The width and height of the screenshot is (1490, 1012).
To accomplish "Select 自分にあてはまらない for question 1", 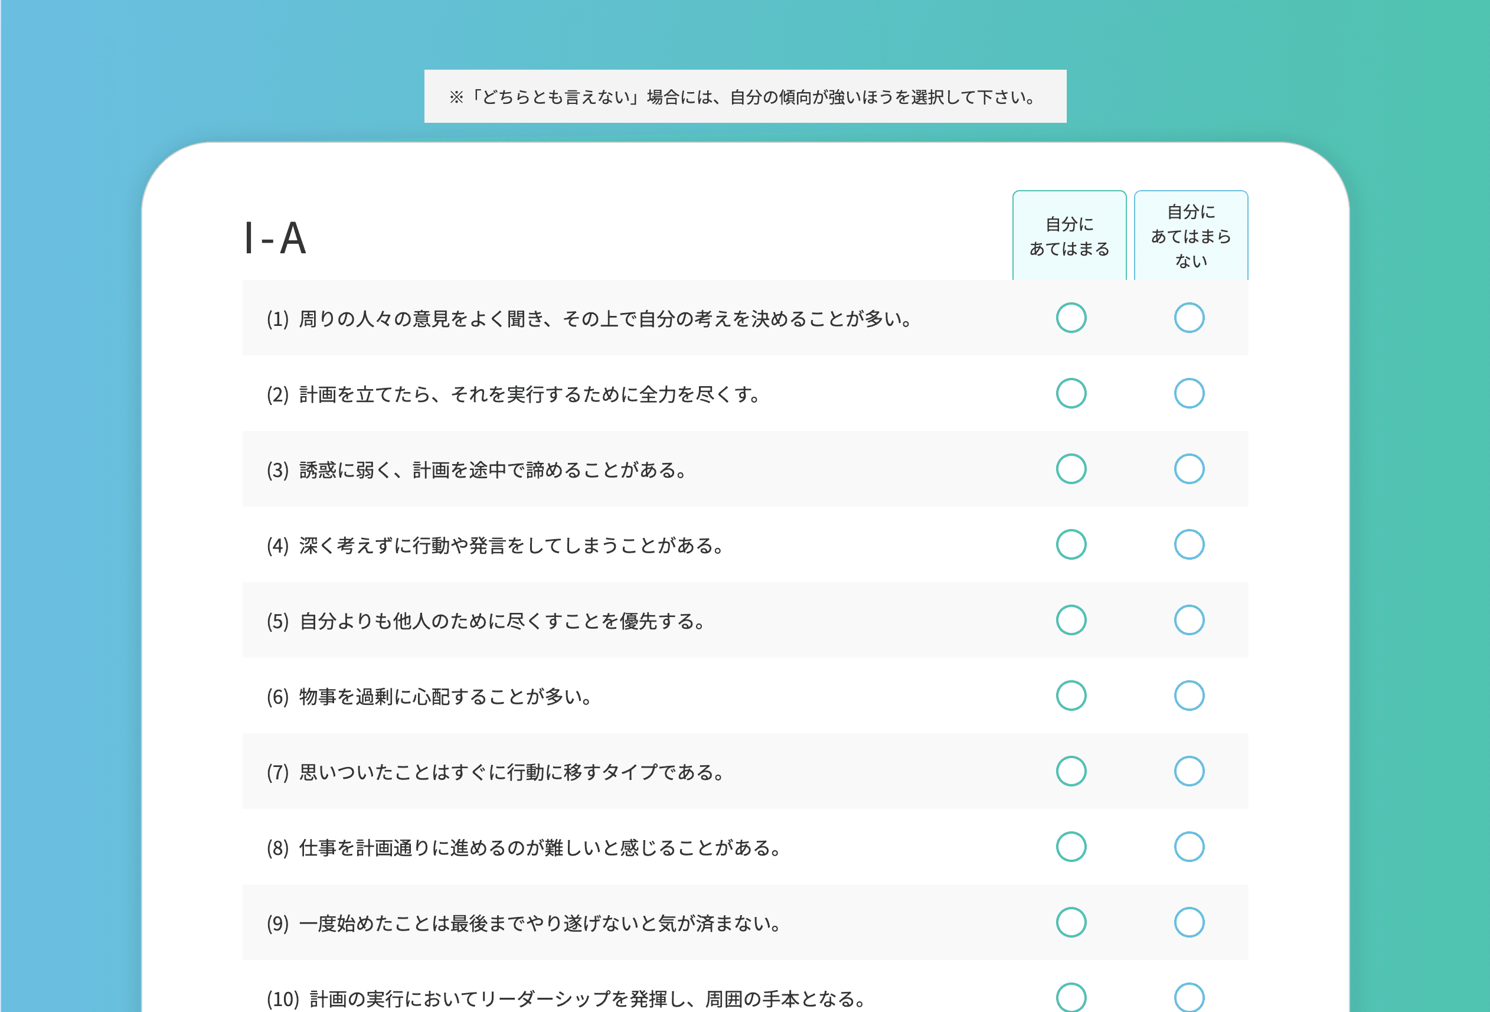I will (1189, 318).
